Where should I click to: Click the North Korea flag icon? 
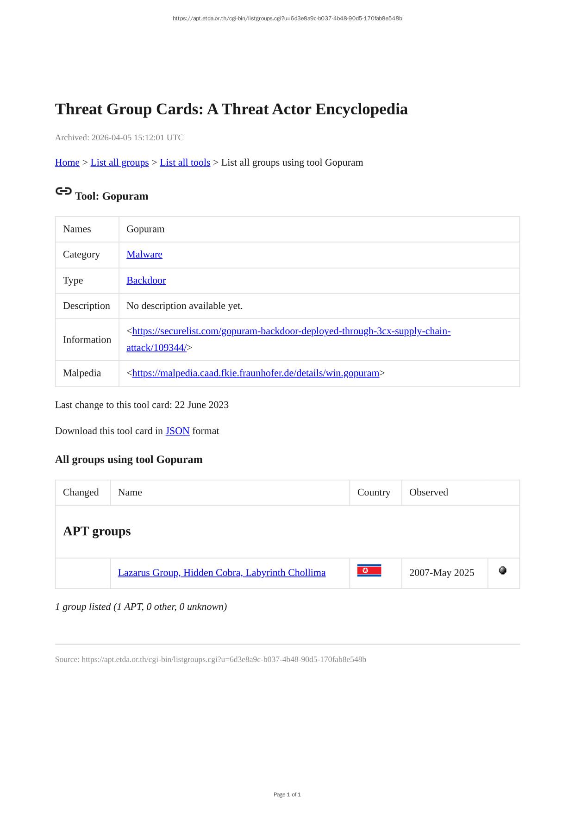[x=369, y=570]
